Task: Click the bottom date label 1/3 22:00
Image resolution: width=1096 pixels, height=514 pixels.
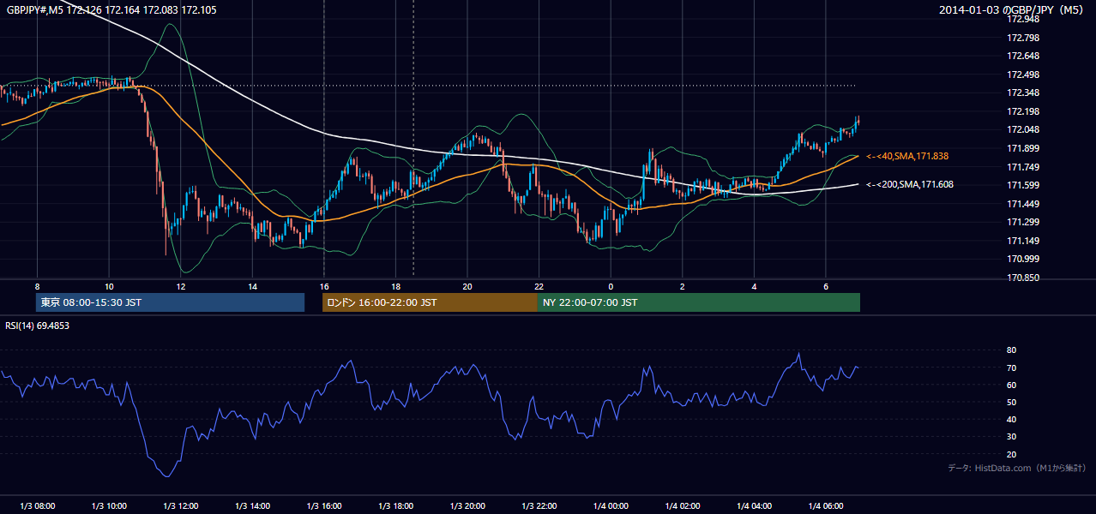Action: pos(539,506)
